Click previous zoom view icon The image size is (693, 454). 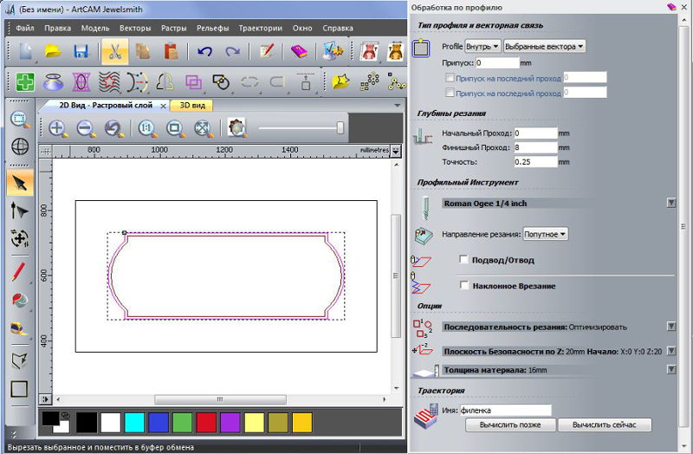coord(114,128)
